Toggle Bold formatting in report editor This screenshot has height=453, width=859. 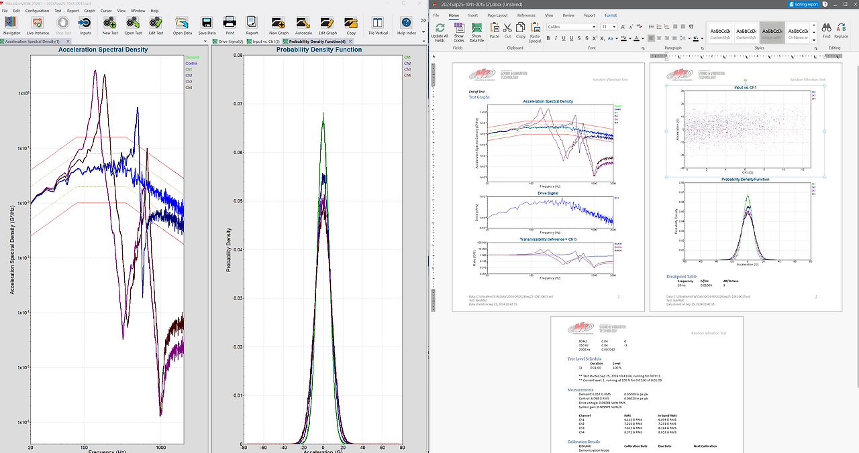(x=548, y=38)
